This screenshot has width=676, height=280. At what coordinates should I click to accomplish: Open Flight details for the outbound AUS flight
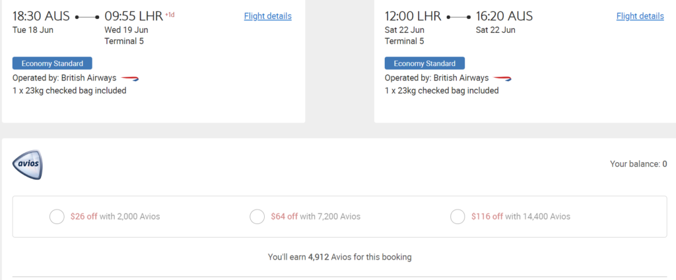tap(267, 16)
